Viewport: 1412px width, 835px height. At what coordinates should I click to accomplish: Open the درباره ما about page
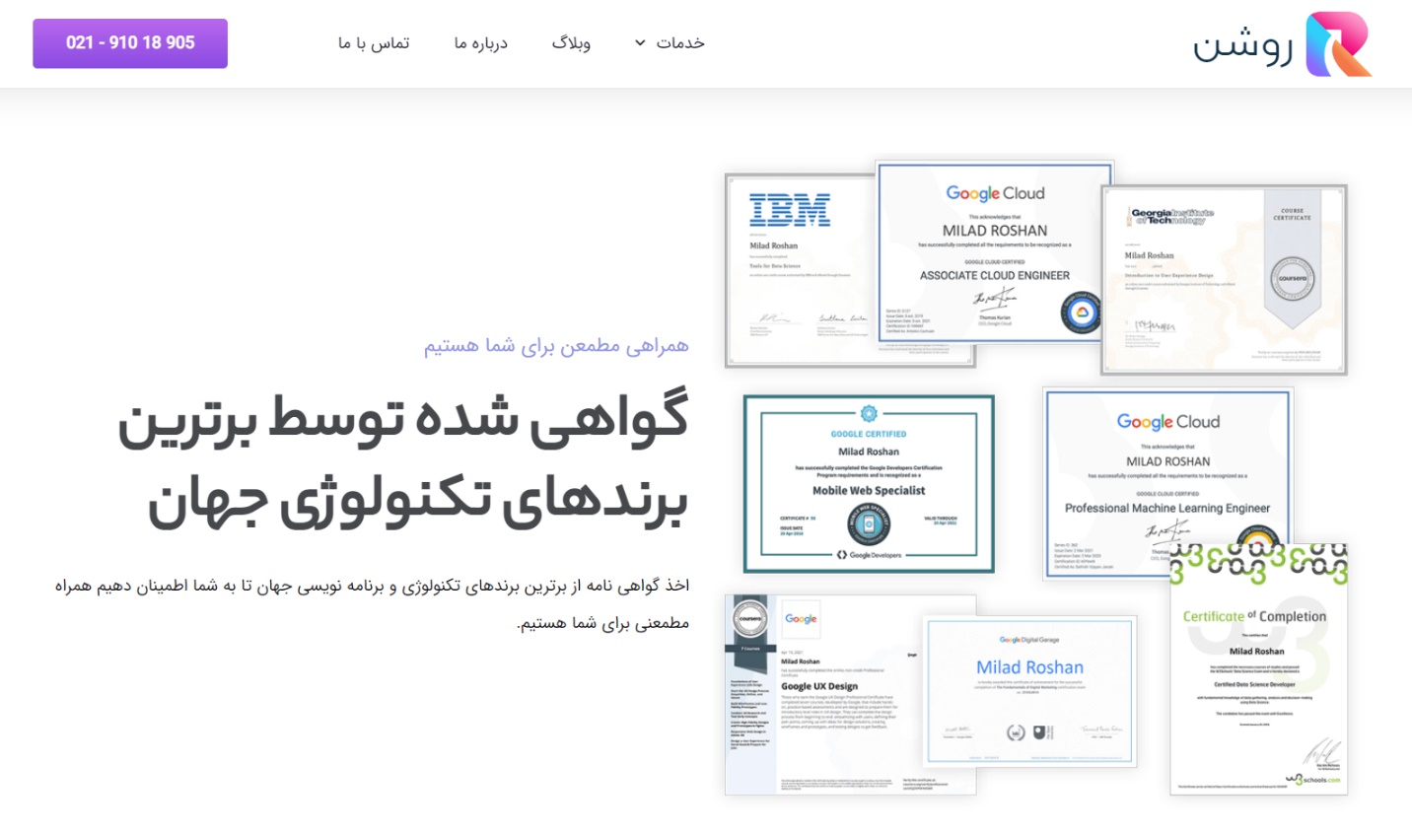480,43
